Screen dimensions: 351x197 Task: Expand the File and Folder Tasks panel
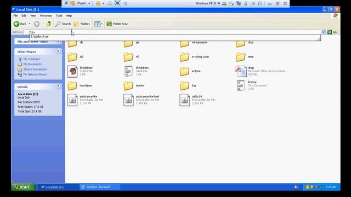coord(58,42)
